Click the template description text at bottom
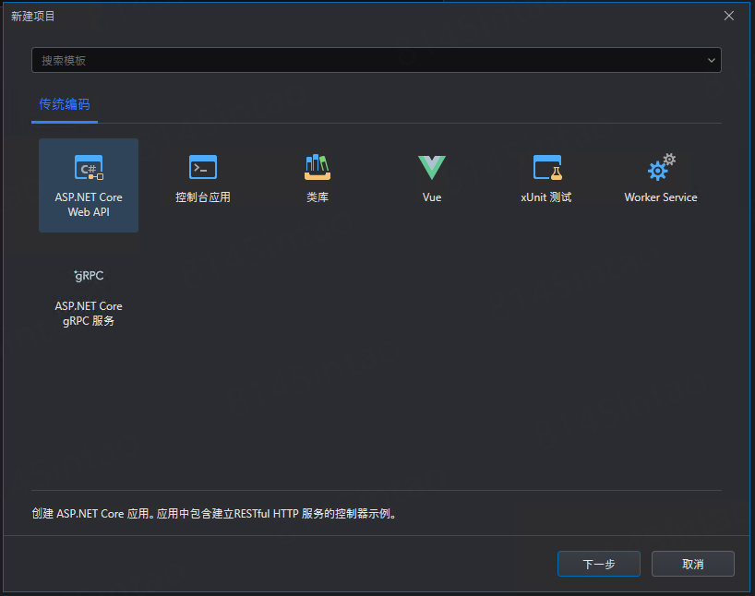The image size is (755, 596). (214, 514)
